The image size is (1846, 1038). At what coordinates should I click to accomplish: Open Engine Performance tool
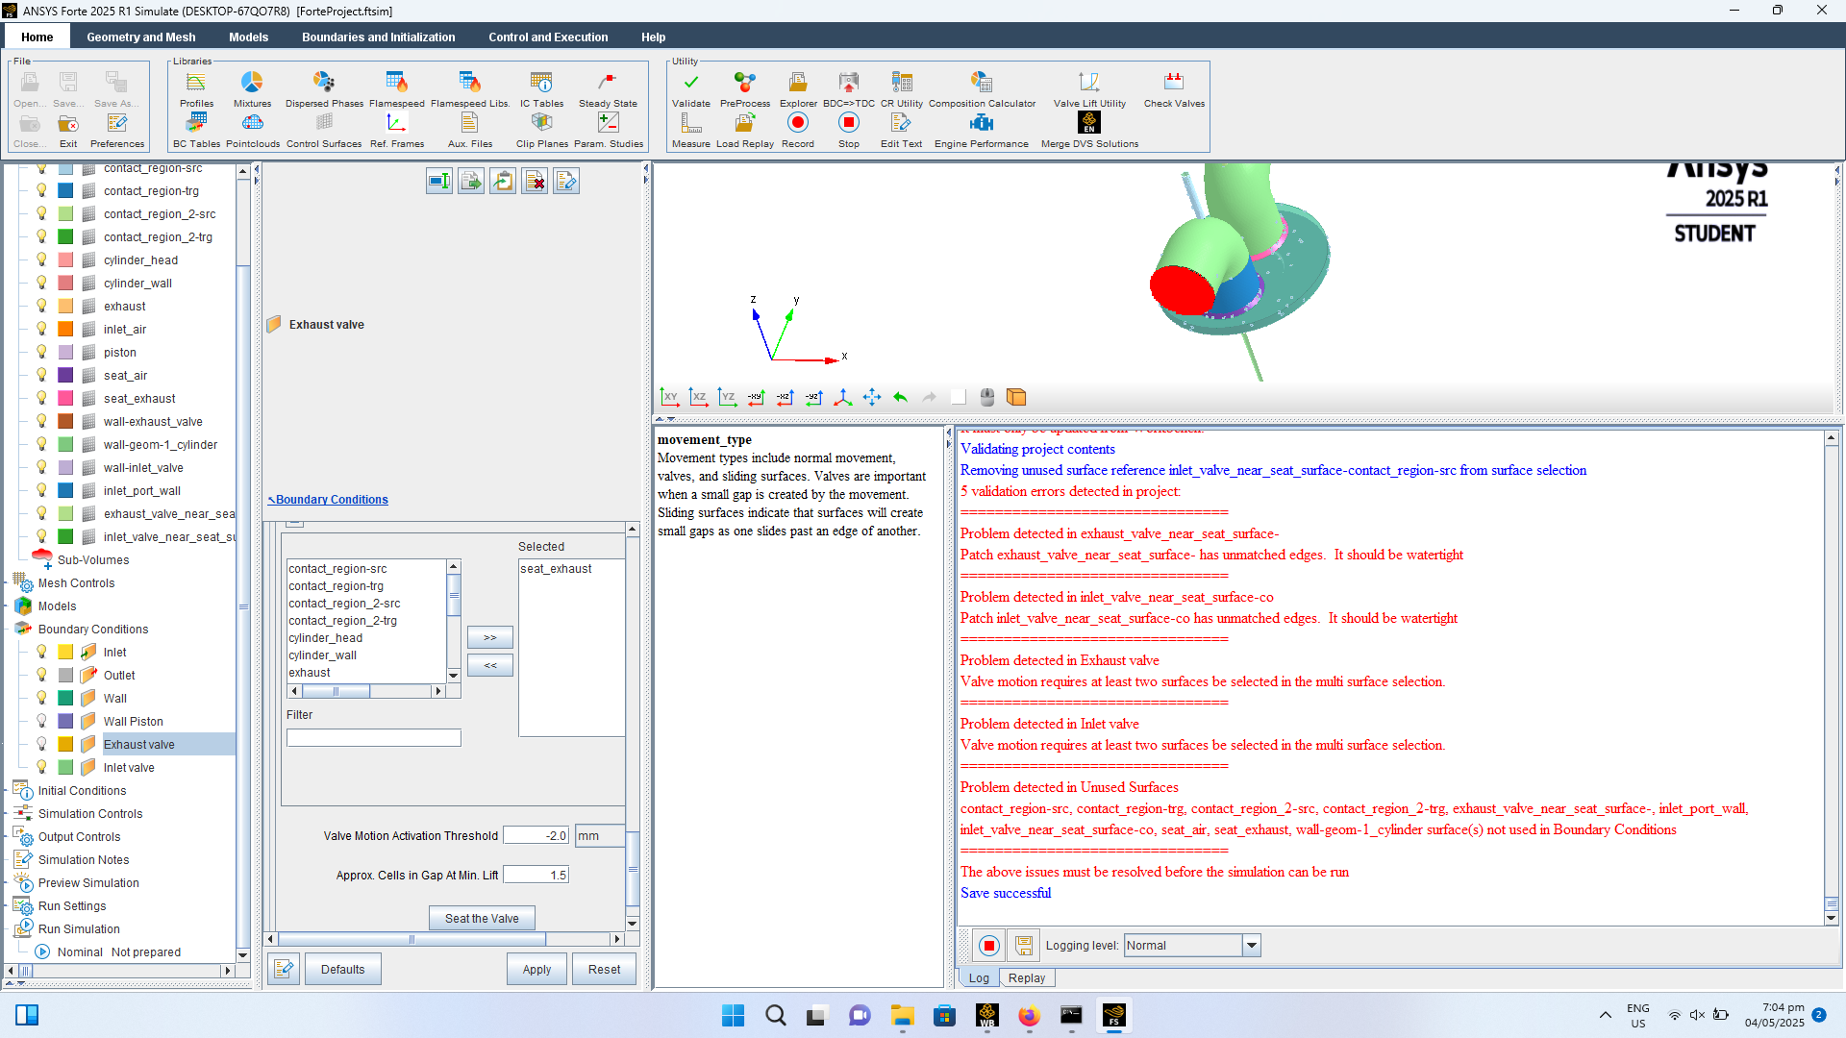point(981,130)
